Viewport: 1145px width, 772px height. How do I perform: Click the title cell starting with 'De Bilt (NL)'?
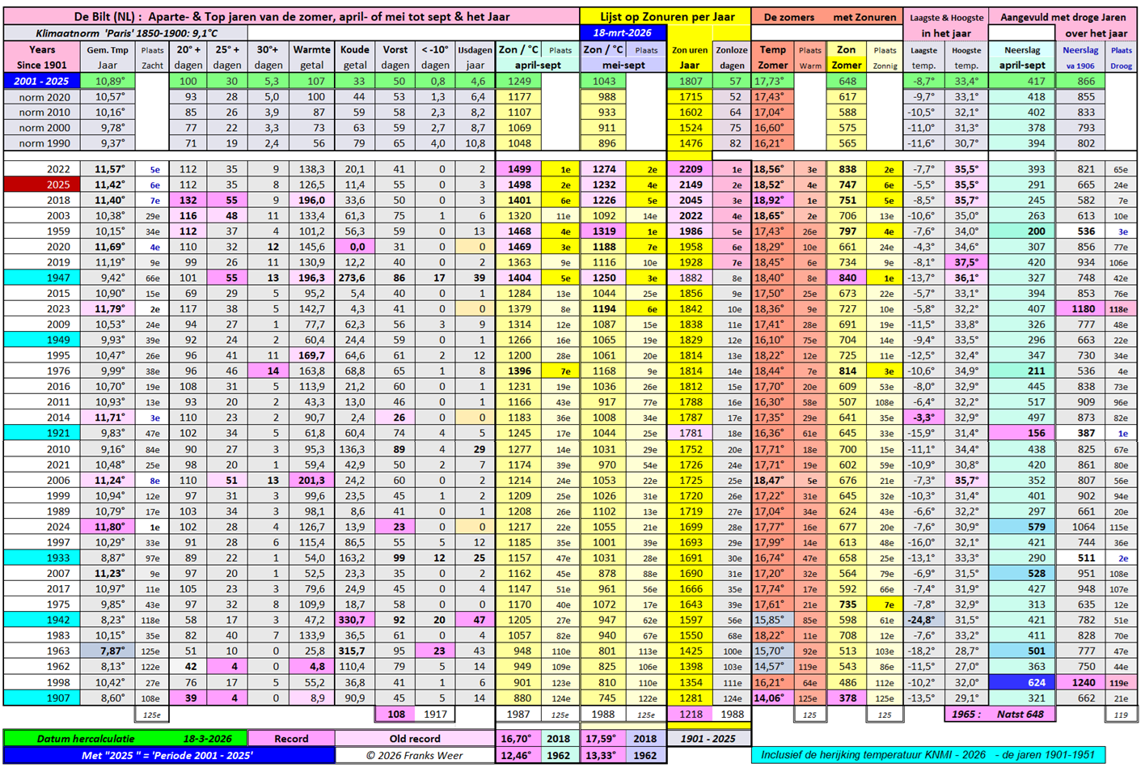(291, 16)
